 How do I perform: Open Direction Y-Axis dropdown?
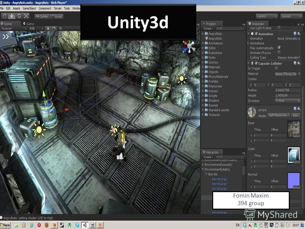[x=288, y=101]
